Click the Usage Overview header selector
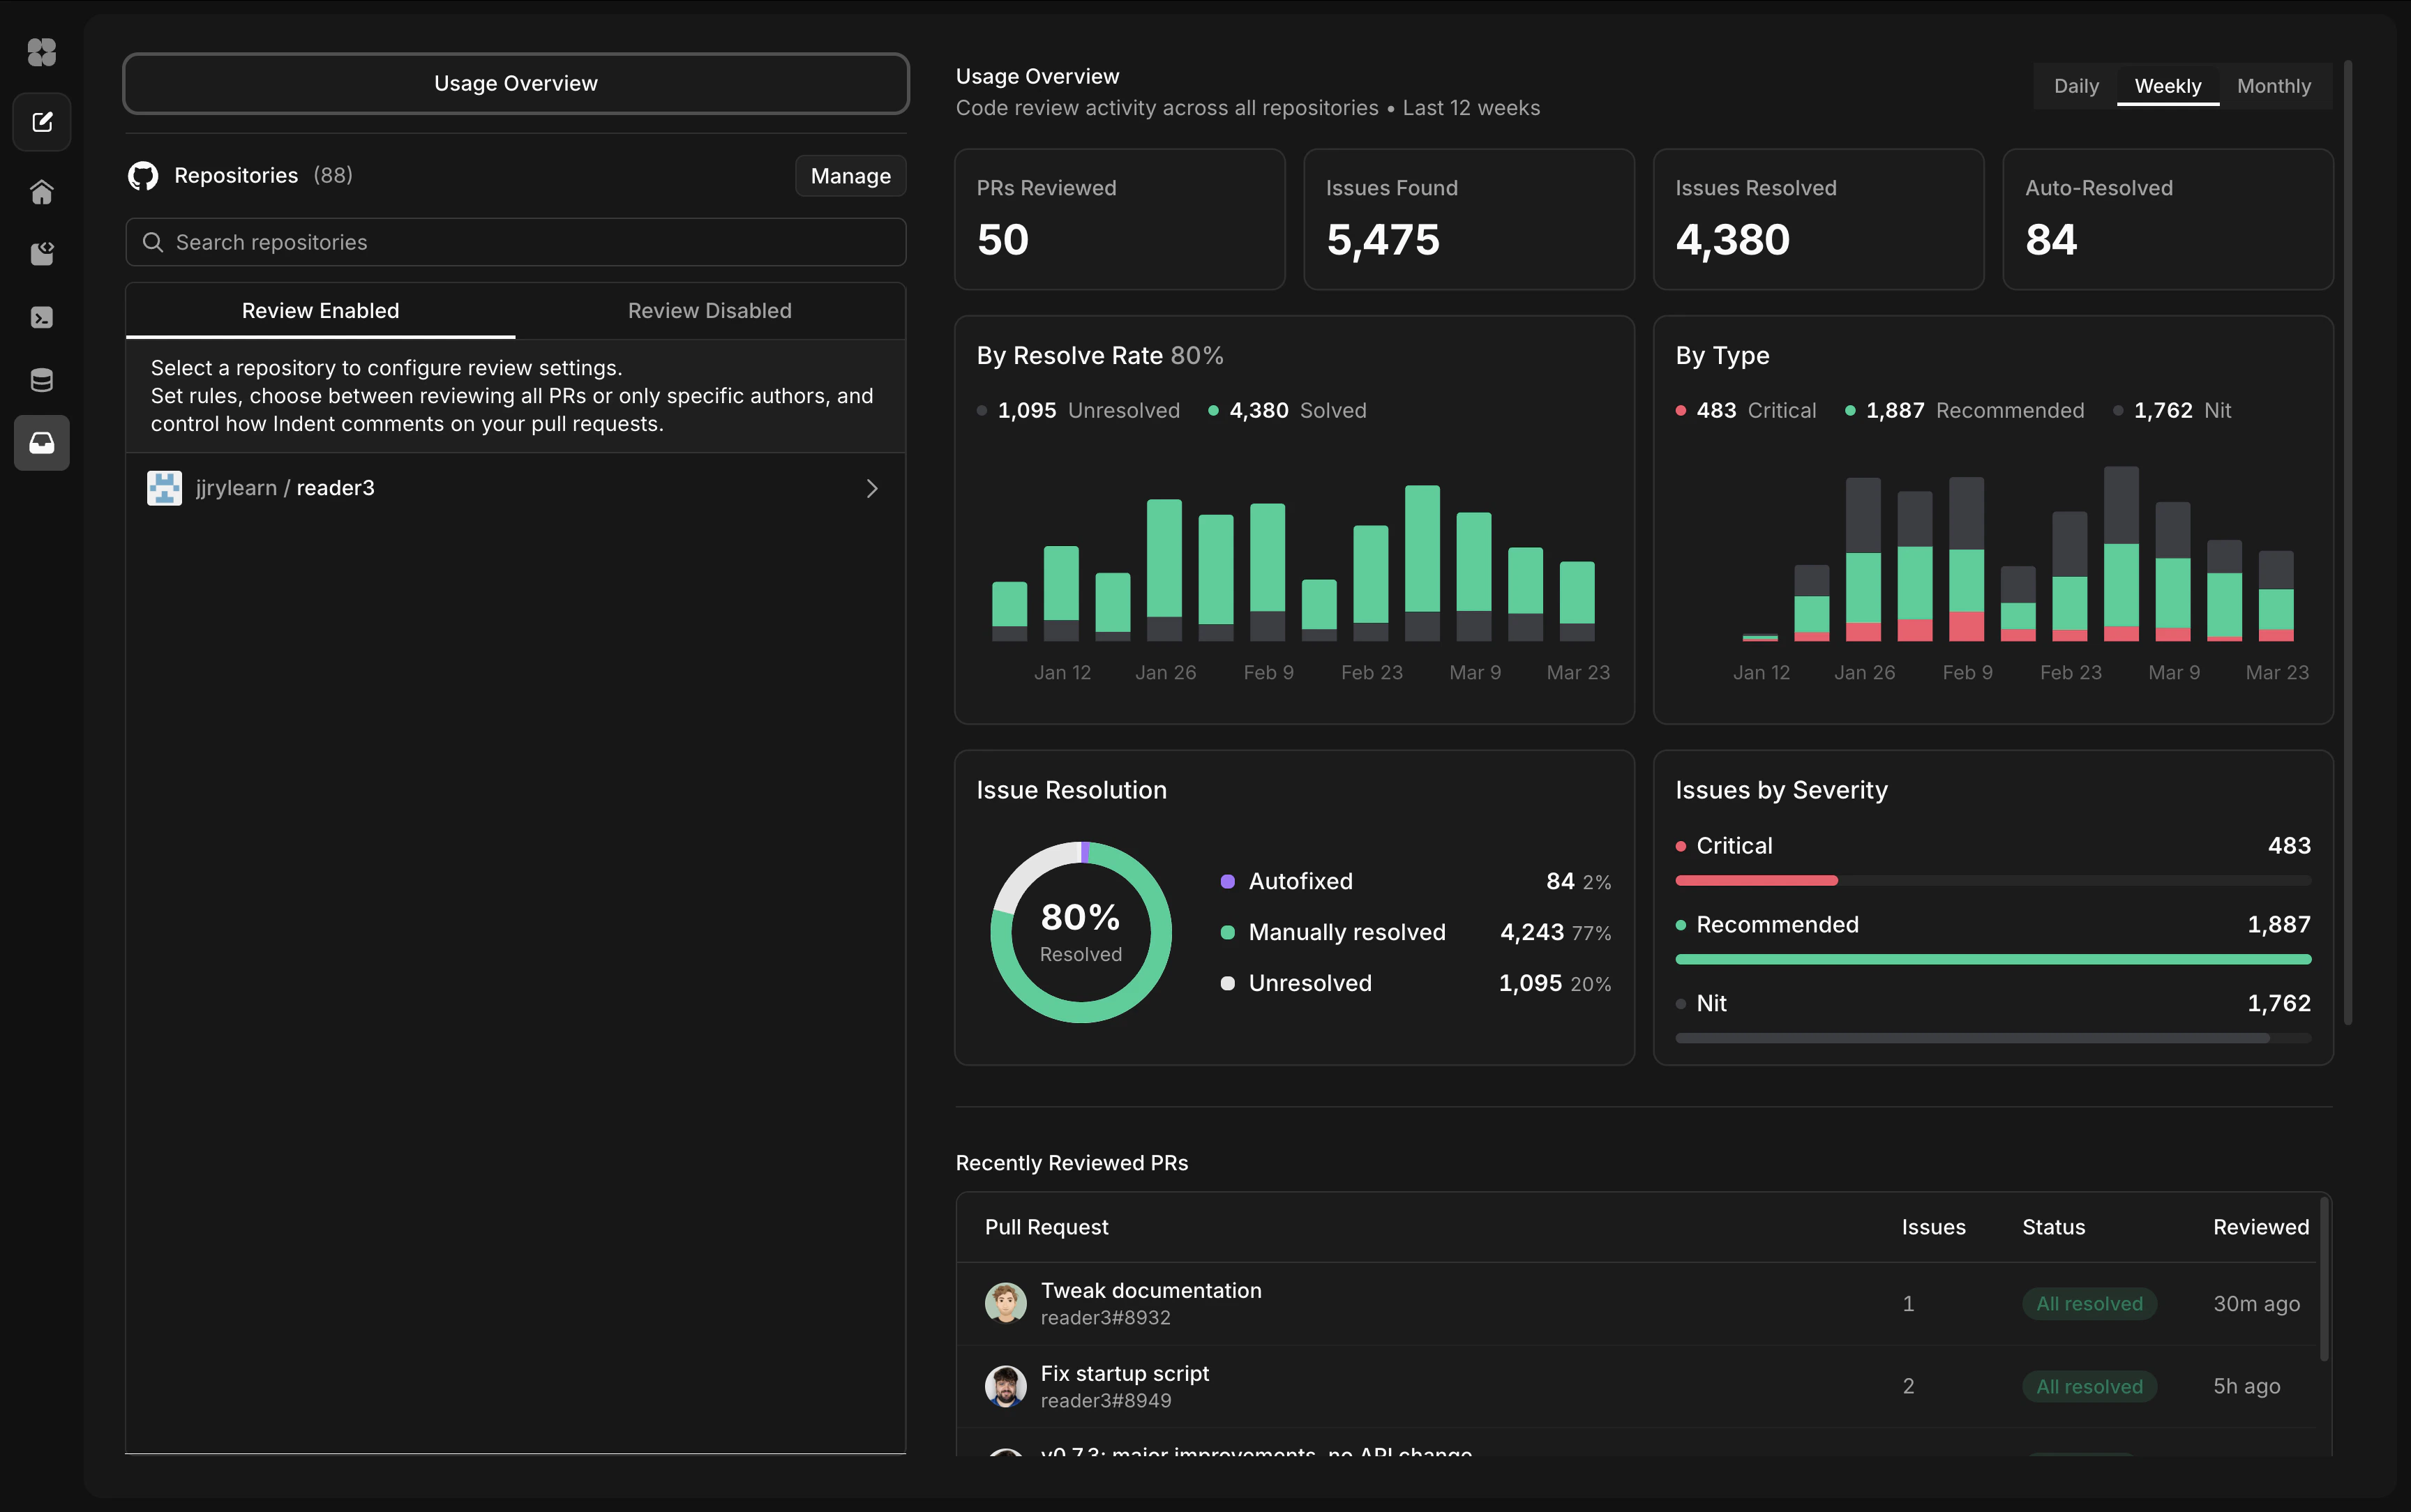 click(x=514, y=83)
